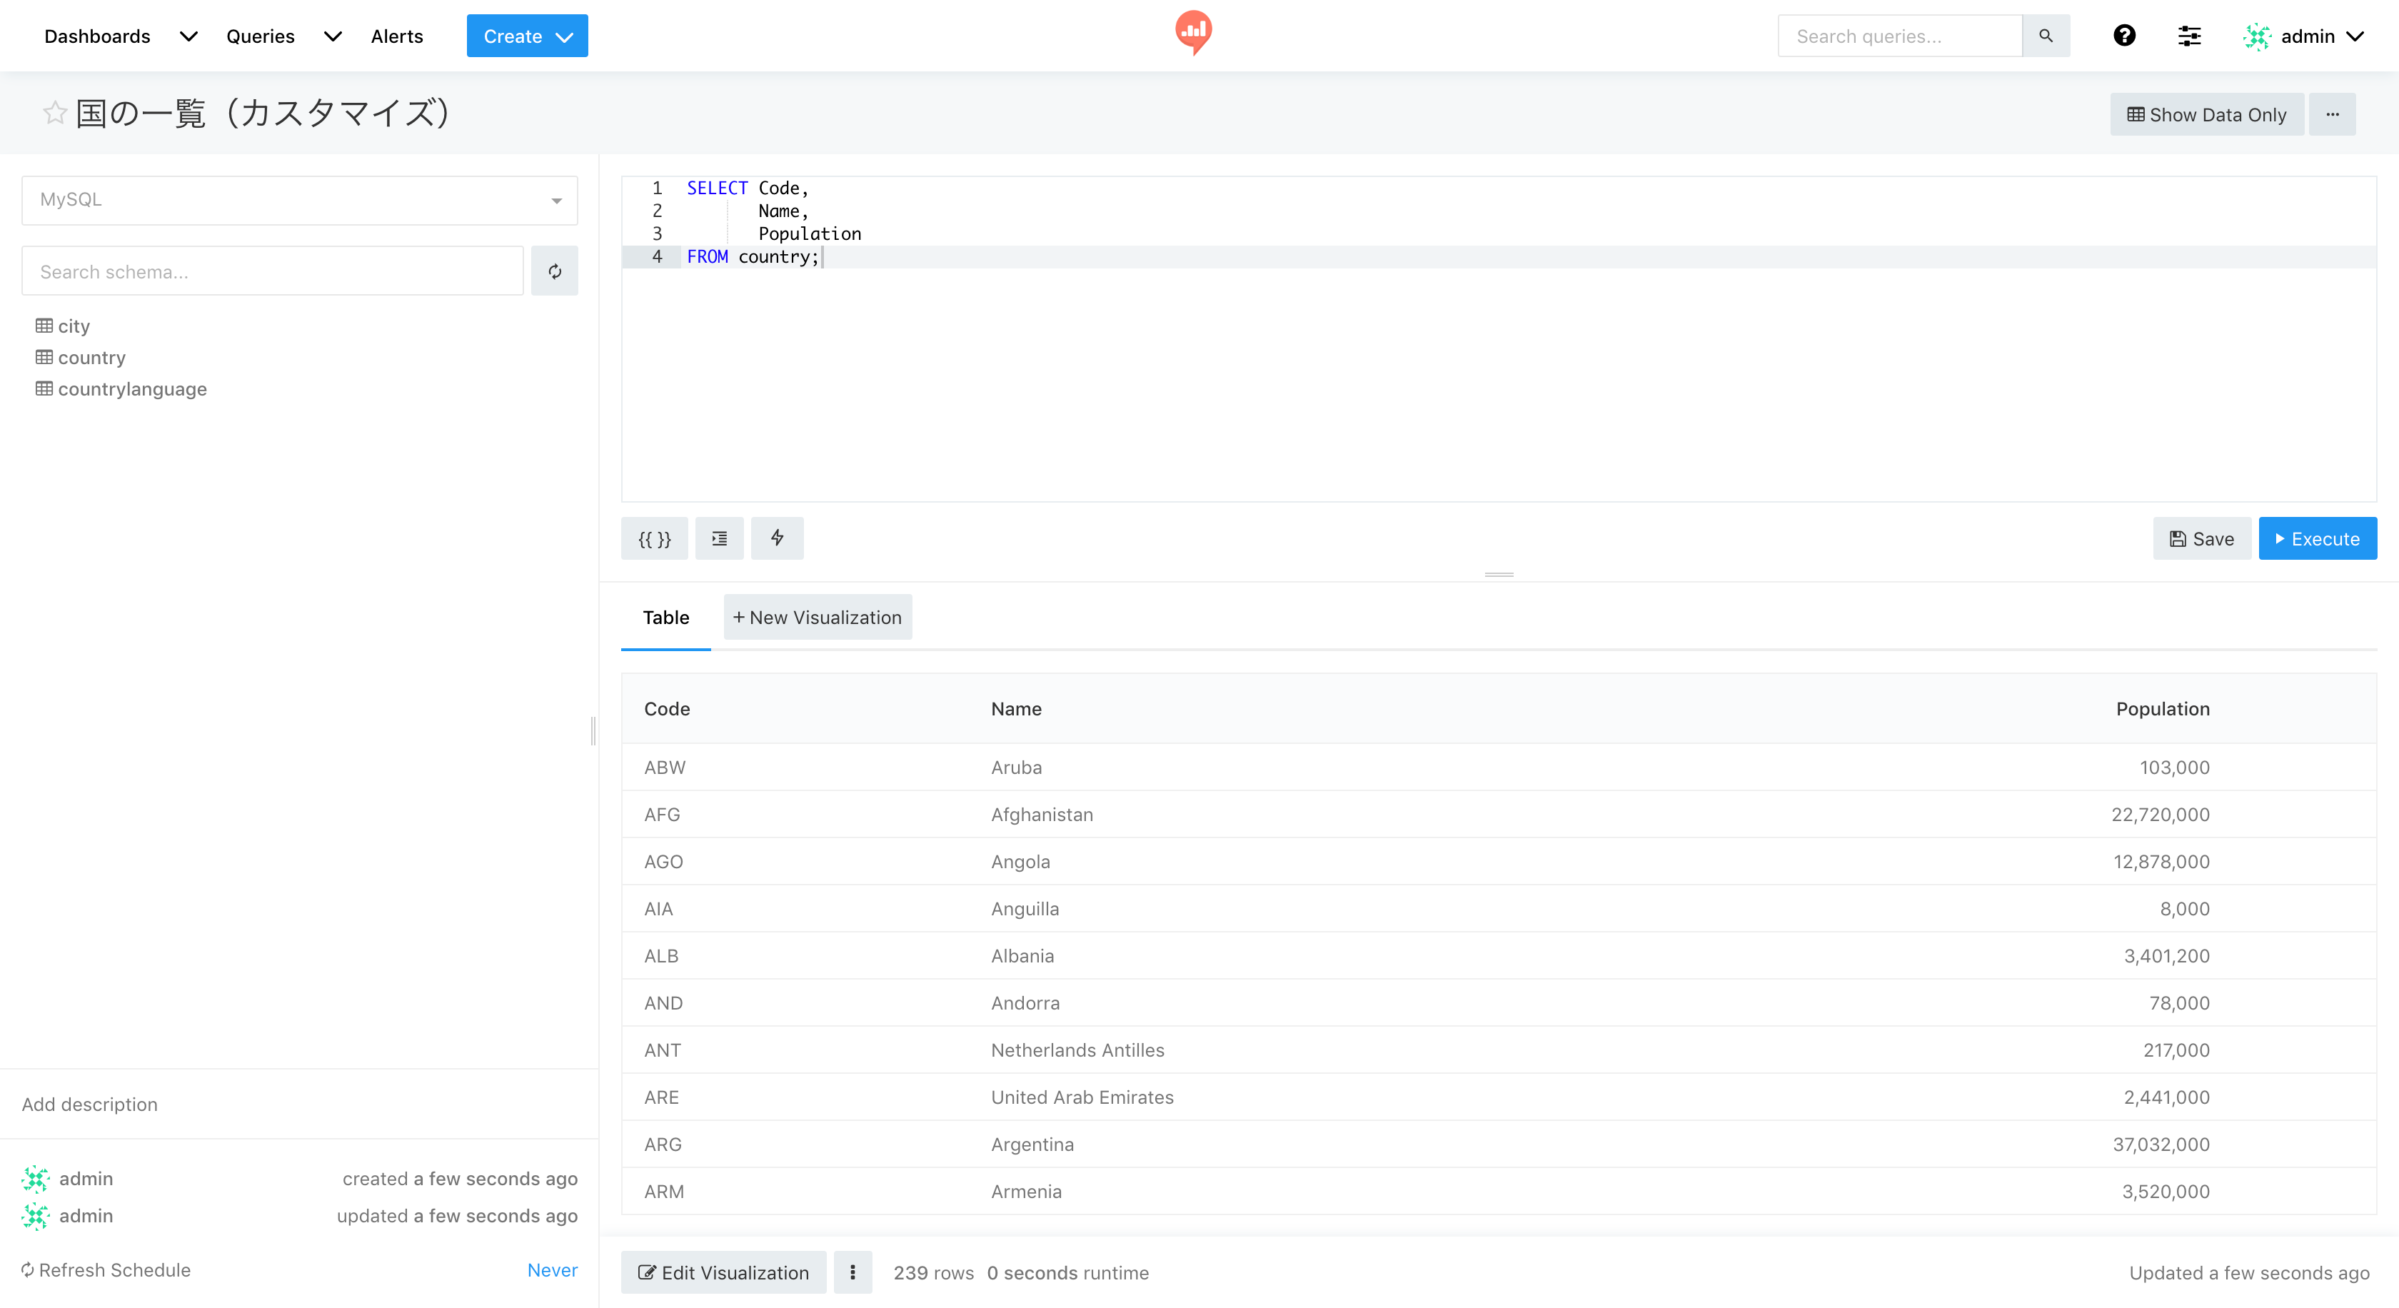Select the Table visualization tab
Screen dimensions: 2399x1308
tap(666, 617)
